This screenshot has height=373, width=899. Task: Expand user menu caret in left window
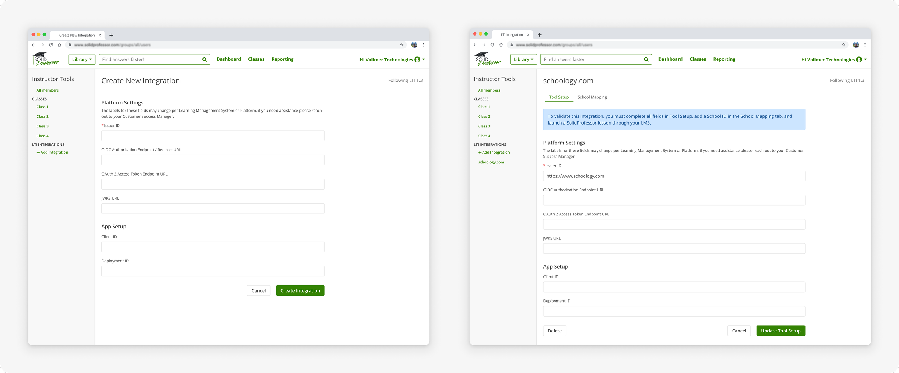pyautogui.click(x=424, y=59)
